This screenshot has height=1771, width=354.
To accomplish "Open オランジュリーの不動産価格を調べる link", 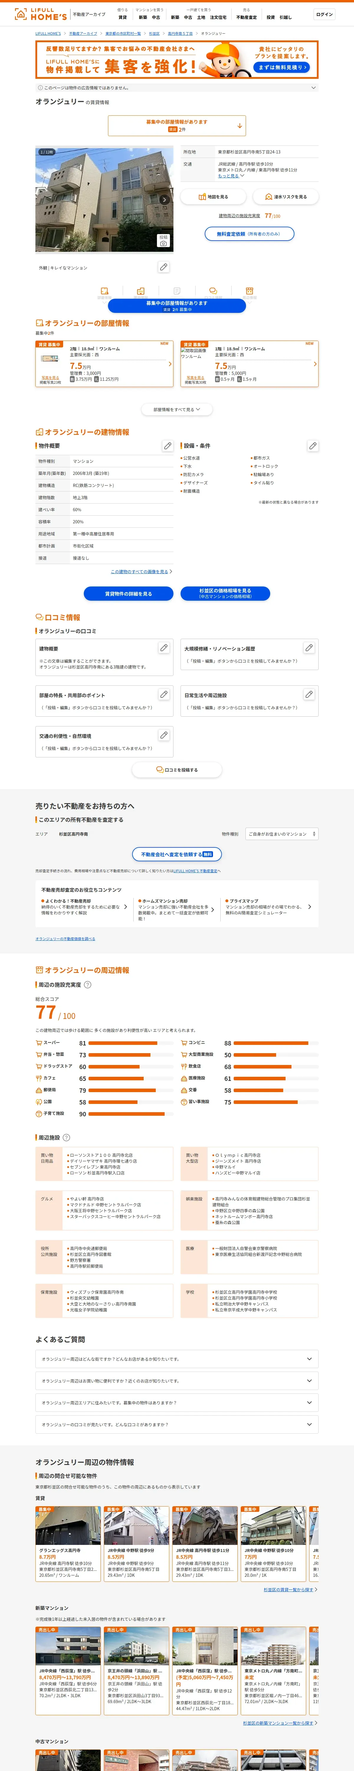I will 65,939.
